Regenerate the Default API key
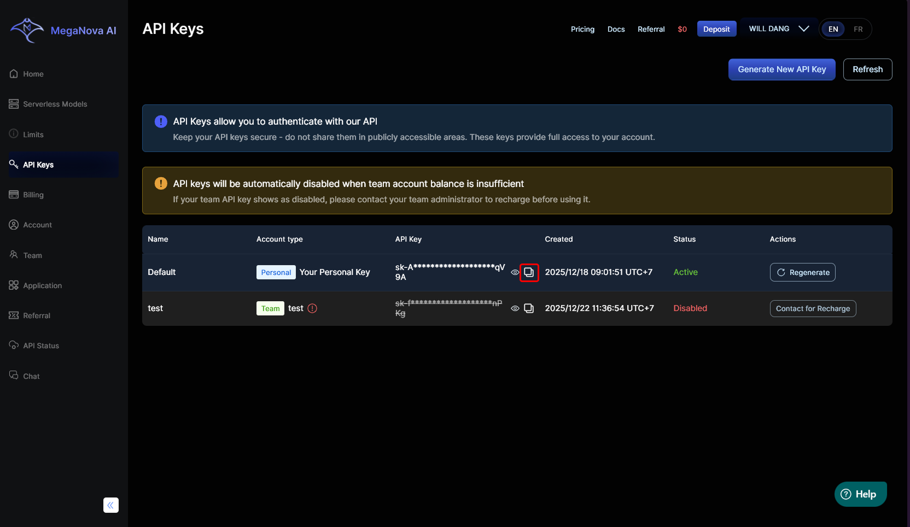This screenshot has height=527, width=910. tap(802, 272)
